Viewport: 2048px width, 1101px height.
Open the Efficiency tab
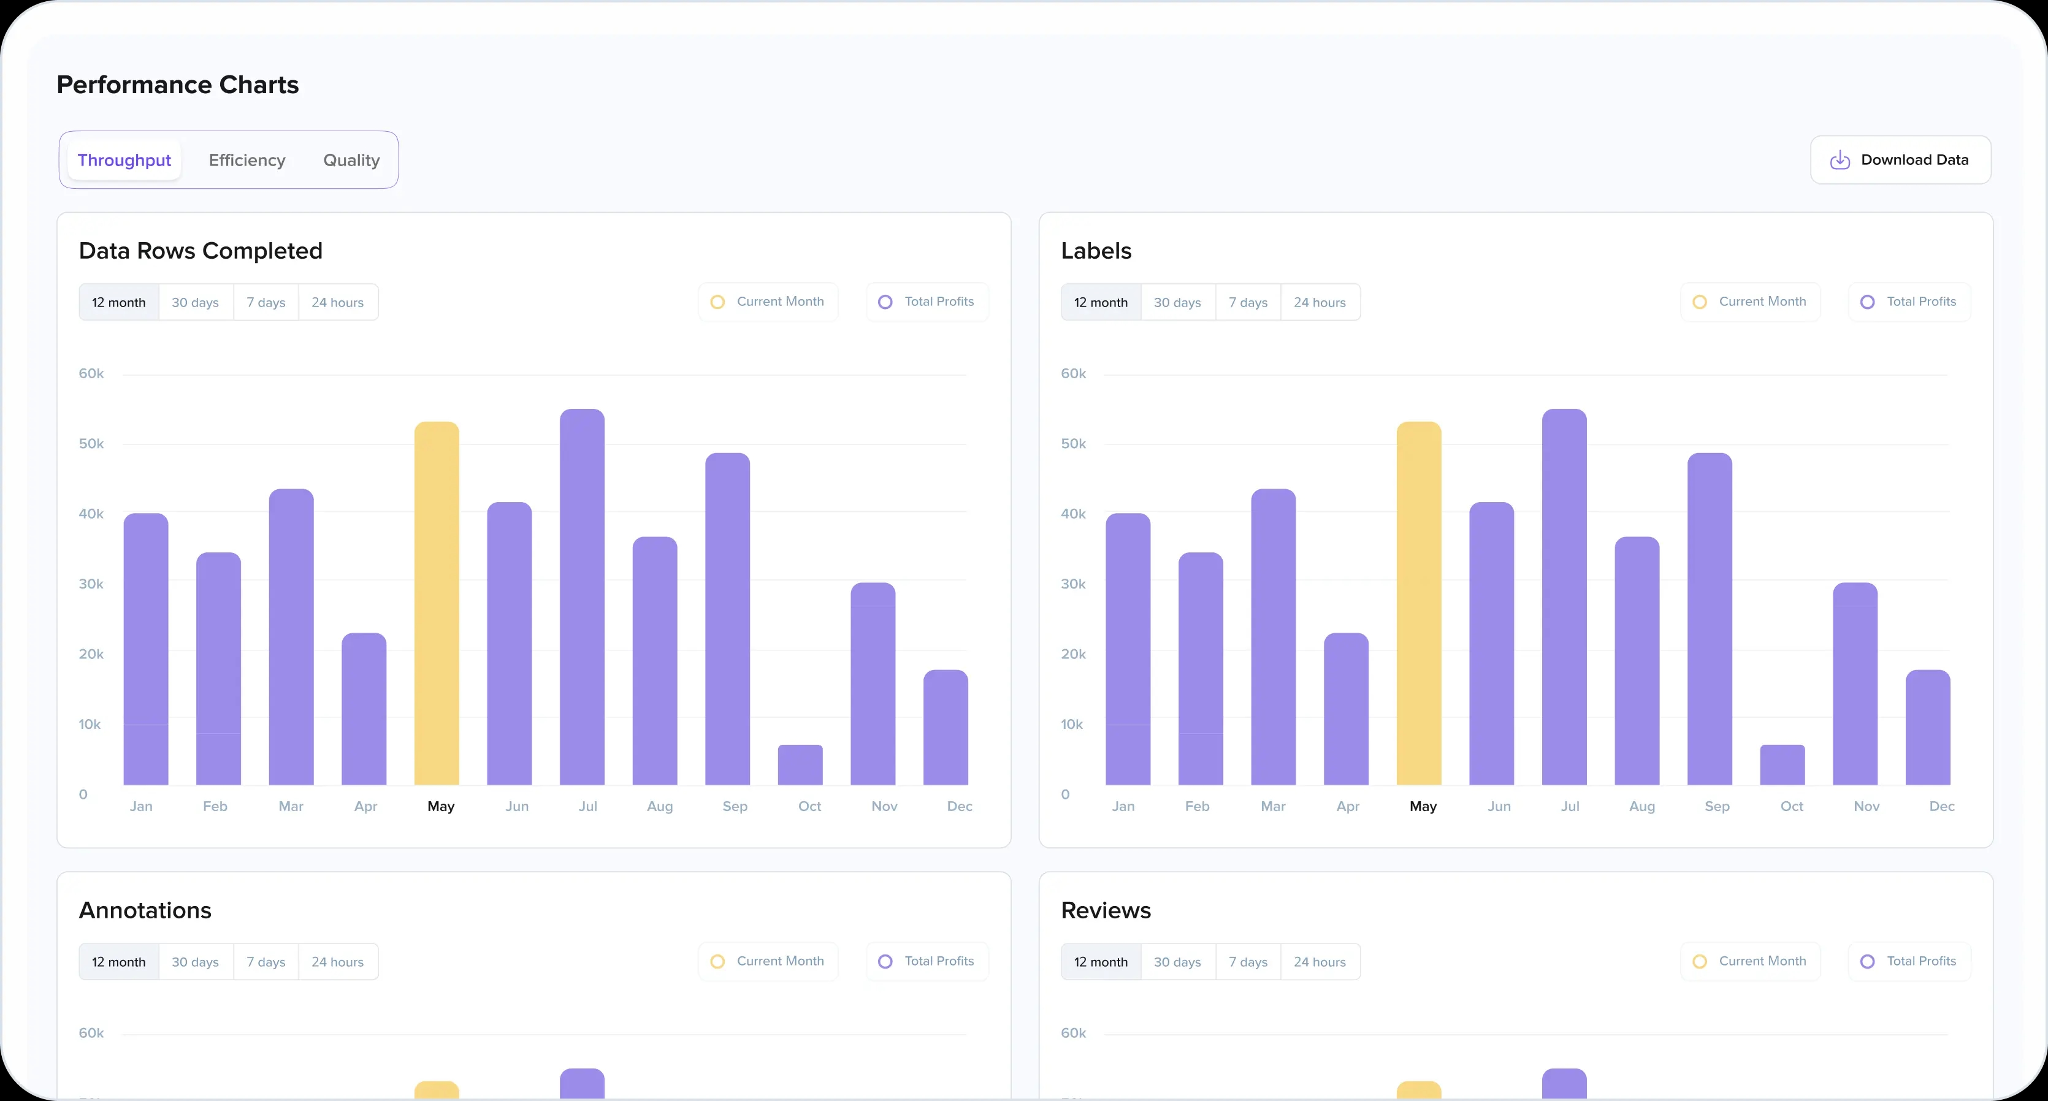click(246, 160)
